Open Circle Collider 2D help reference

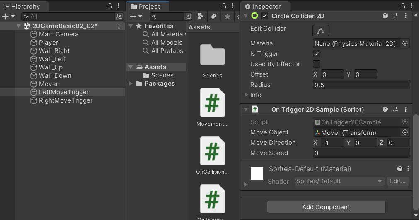point(385,16)
